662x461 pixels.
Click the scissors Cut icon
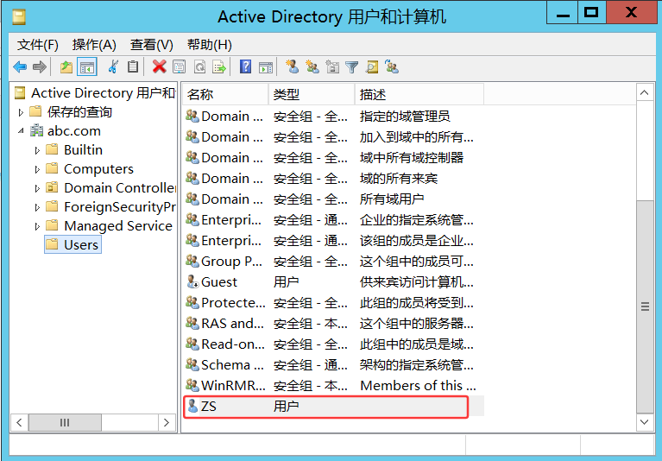pos(113,66)
